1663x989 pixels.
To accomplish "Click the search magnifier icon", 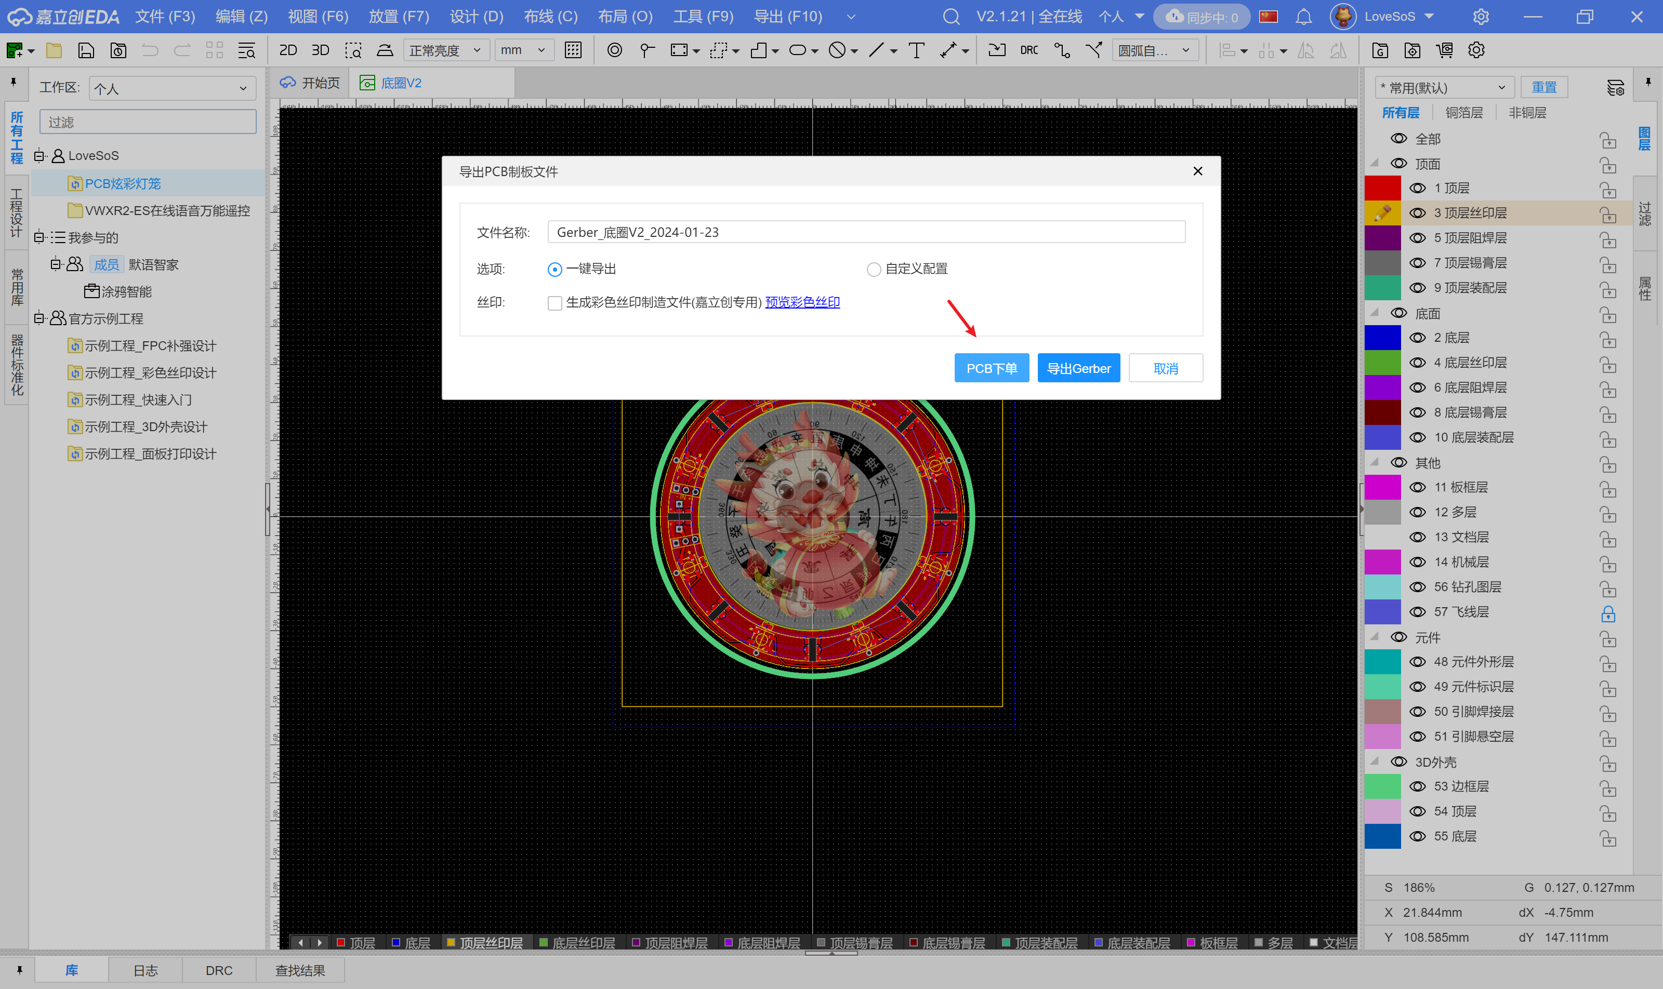I will pyautogui.click(x=951, y=17).
